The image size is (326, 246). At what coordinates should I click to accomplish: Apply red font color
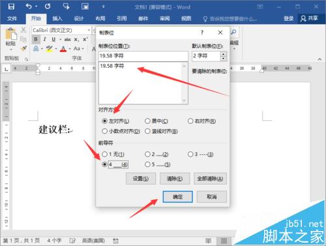pos(63,48)
